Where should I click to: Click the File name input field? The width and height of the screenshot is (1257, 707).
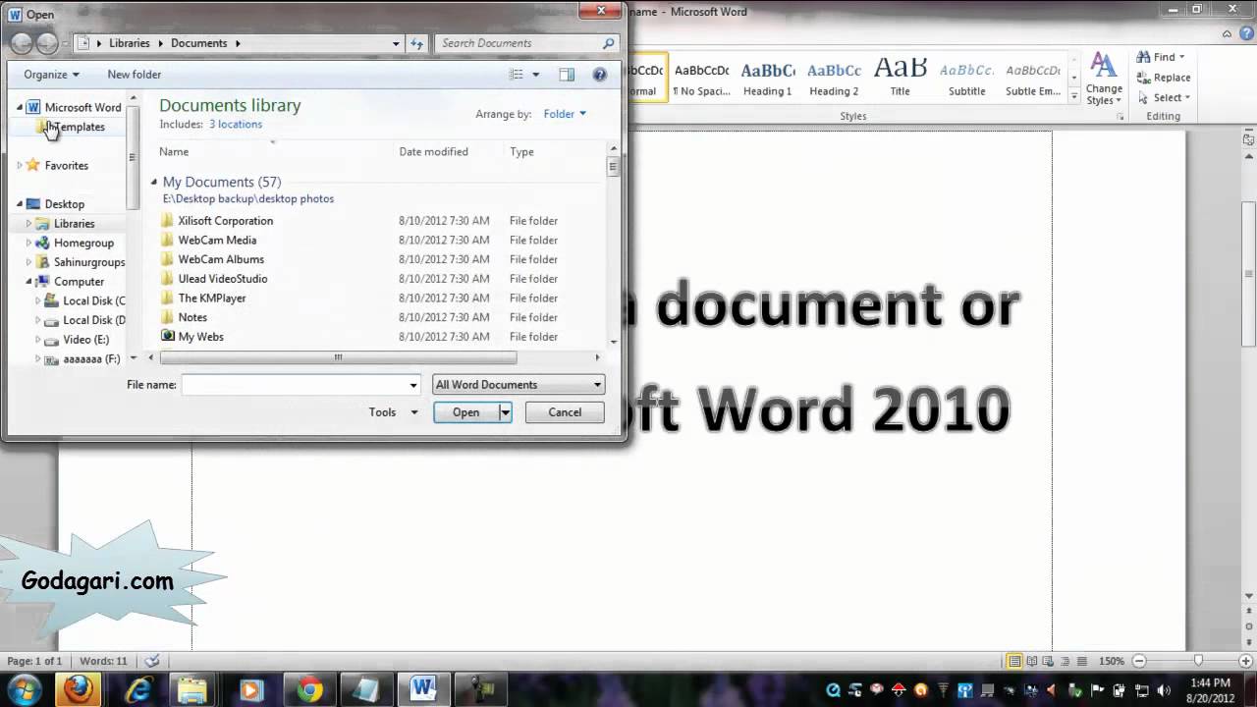tap(301, 385)
